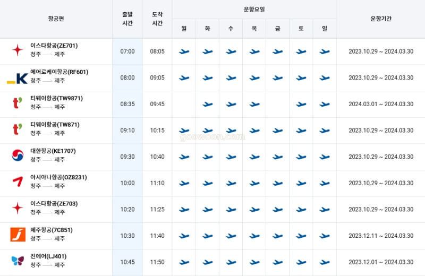Click KE1707 Thursday (목) plane icon
Viewport: 425px width, 276px height.
[254, 157]
